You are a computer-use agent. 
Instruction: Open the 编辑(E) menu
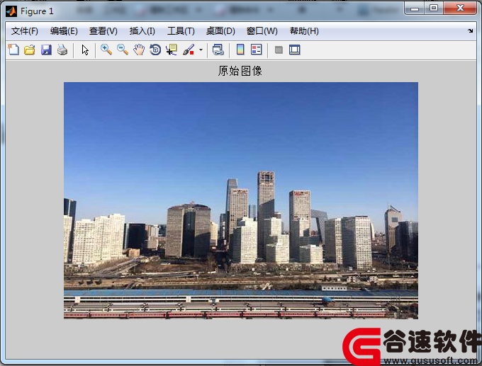64,31
